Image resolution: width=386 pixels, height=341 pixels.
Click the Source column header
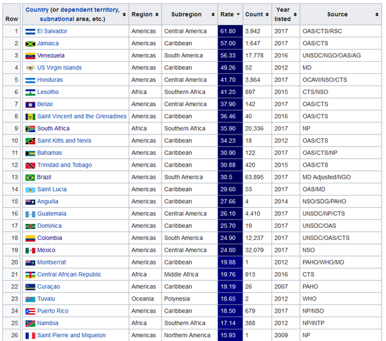(337, 14)
